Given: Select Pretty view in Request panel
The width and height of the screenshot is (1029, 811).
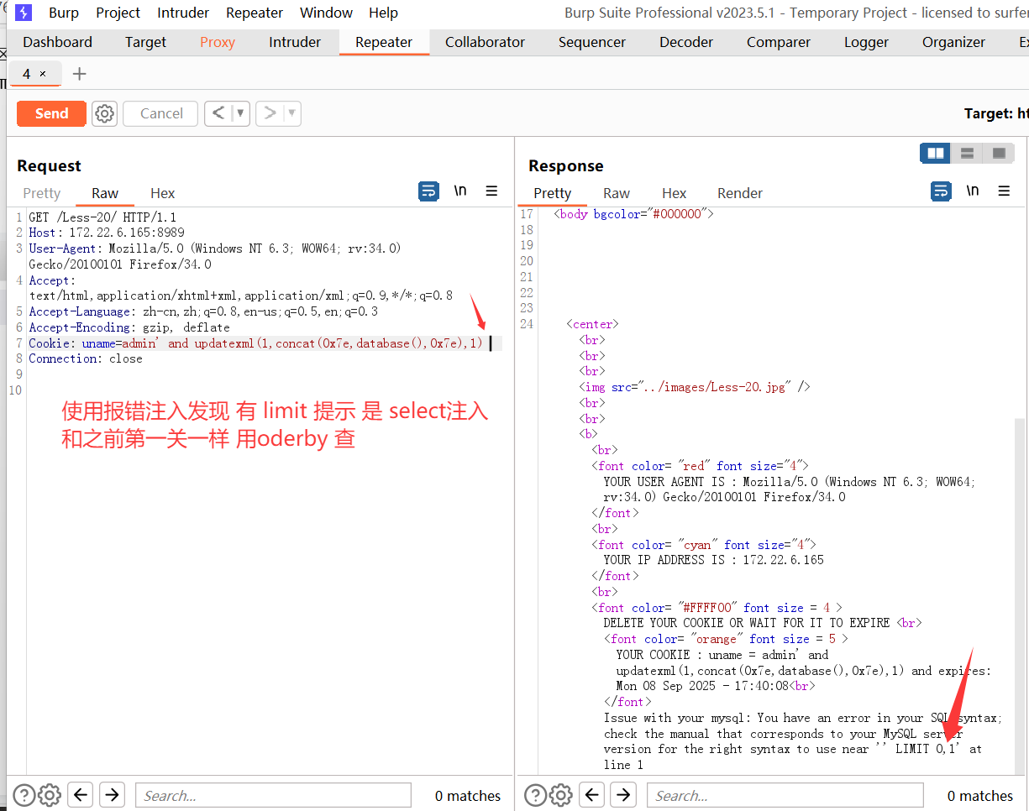Looking at the screenshot, I should click(42, 193).
